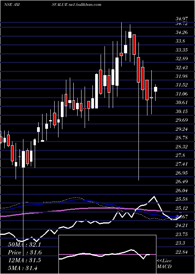This screenshot has height=274, width=195.
Task: Click the 25.58 price axis label
Action: click(182, 199)
